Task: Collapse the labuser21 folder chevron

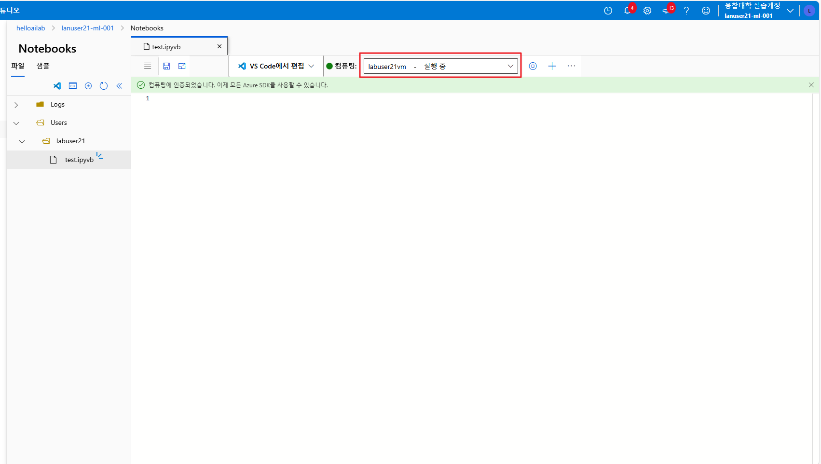Action: coord(22,141)
